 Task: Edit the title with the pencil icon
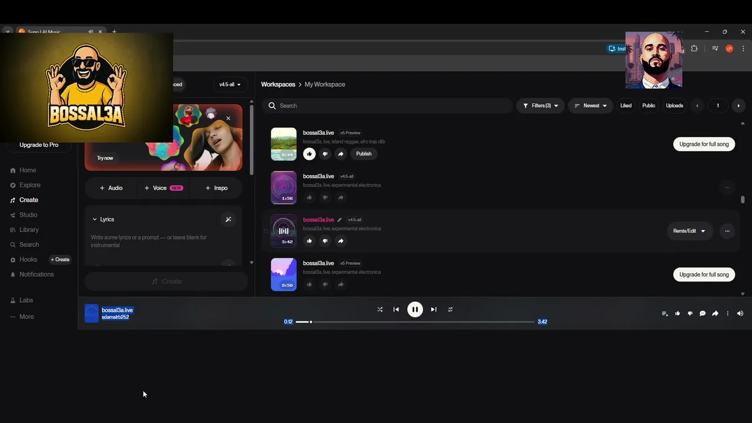pos(340,220)
